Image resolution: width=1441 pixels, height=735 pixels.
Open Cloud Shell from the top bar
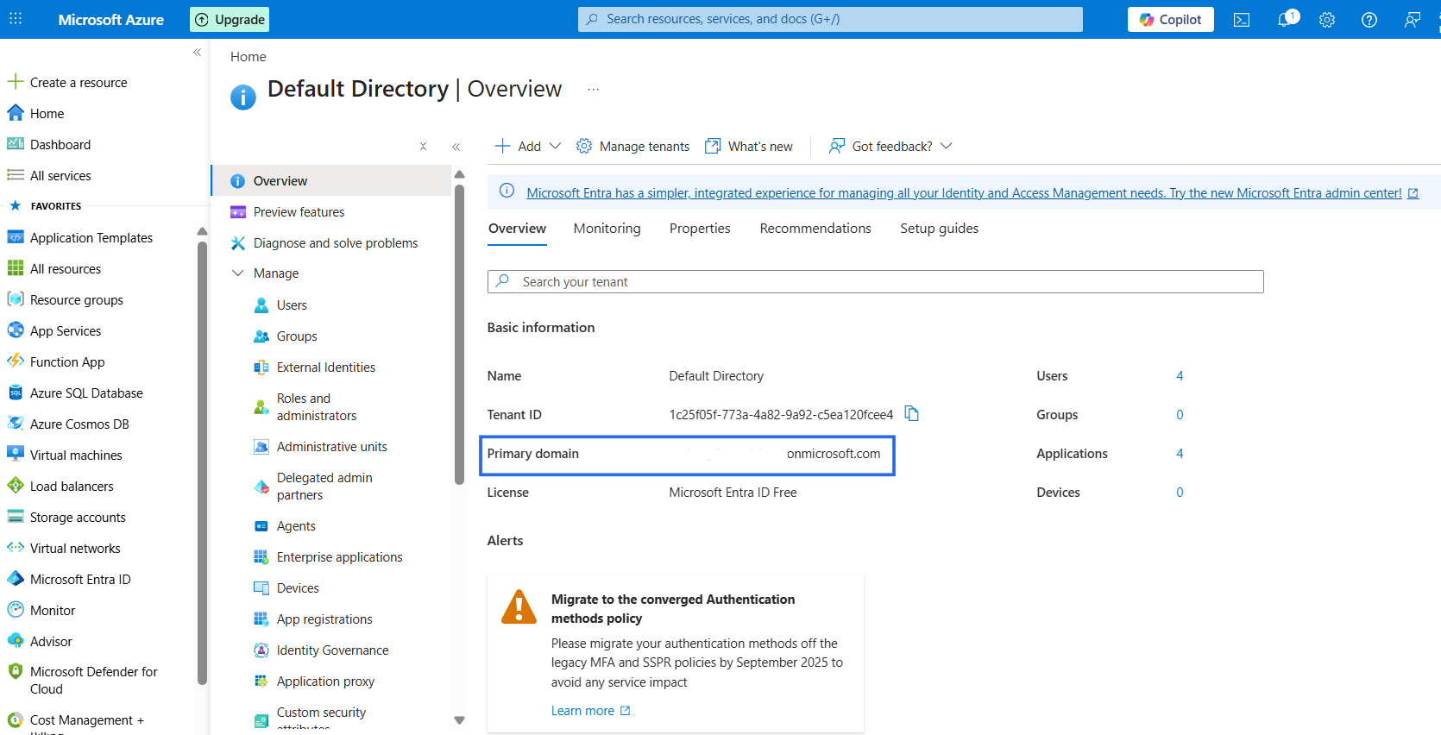(x=1242, y=20)
